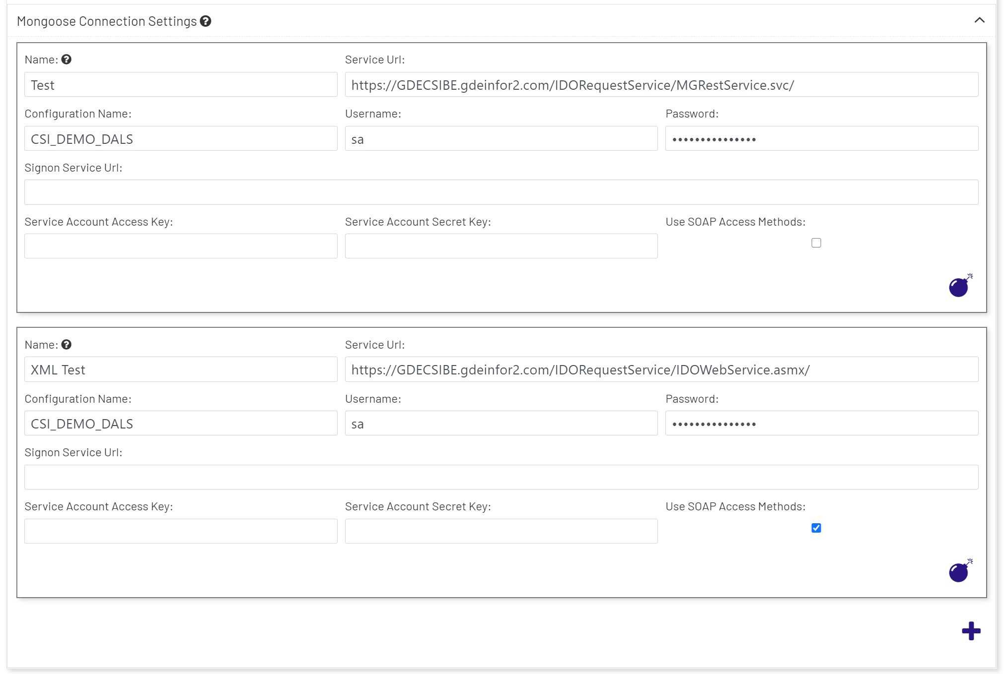Viewport: 1004px width, 674px height.
Task: Add new connection with plus icon
Action: coord(971,631)
